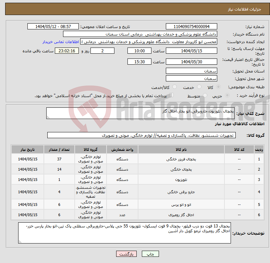Click the تعداد / مقدار column header
The width and height of the screenshot is (270, 263).
click(x=59, y=149)
